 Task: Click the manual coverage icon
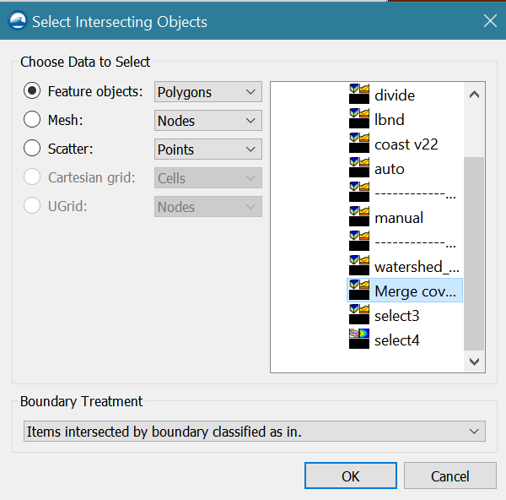coord(359,218)
